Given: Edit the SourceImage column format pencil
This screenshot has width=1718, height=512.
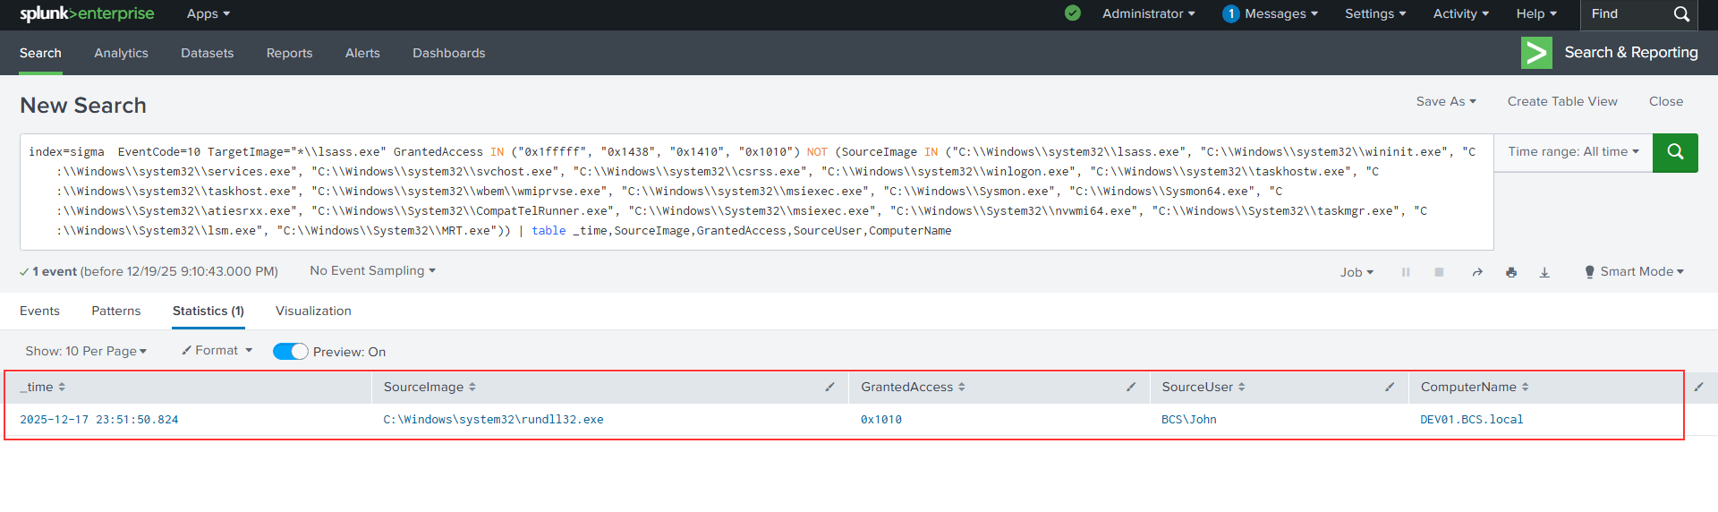Looking at the screenshot, I should [x=829, y=387].
